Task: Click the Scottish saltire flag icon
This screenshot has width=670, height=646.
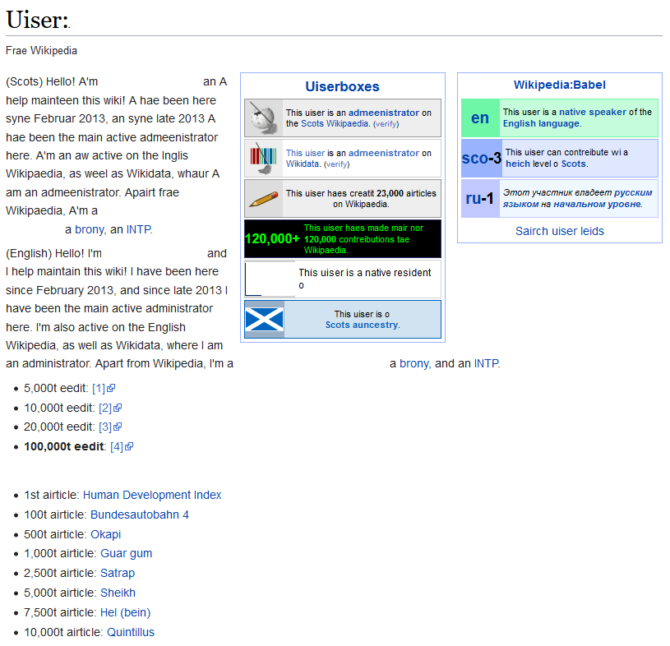Action: click(x=264, y=320)
